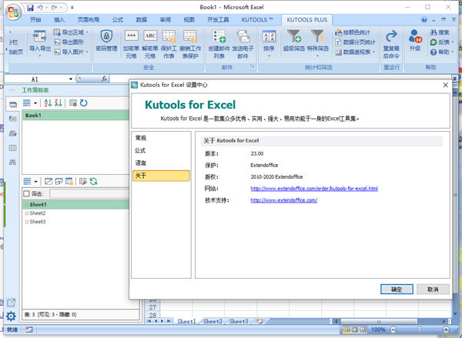Open Column List icon in side pane
This screenshot has height=338, width=462.
coord(12,148)
